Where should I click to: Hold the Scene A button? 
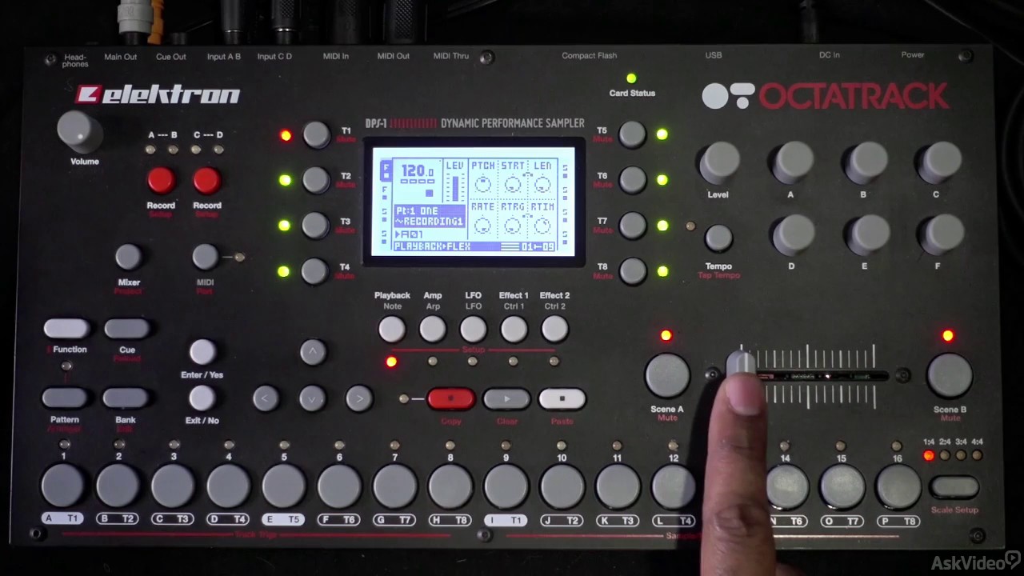point(668,374)
